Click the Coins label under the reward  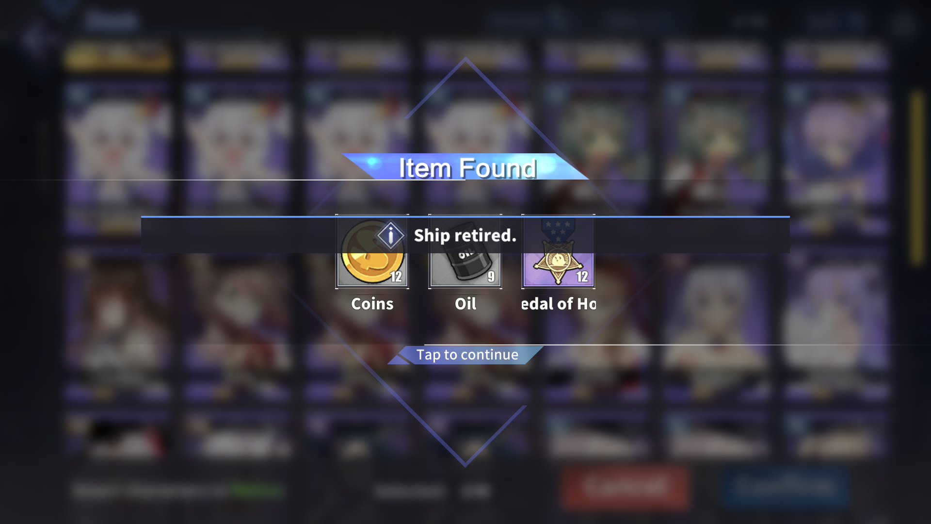point(372,304)
